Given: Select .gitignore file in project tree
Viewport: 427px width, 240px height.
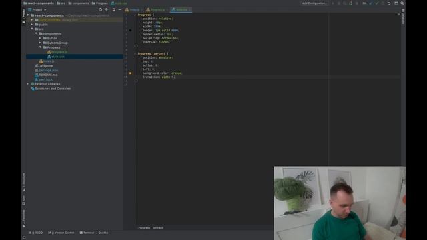Looking at the screenshot, I should 46,66.
